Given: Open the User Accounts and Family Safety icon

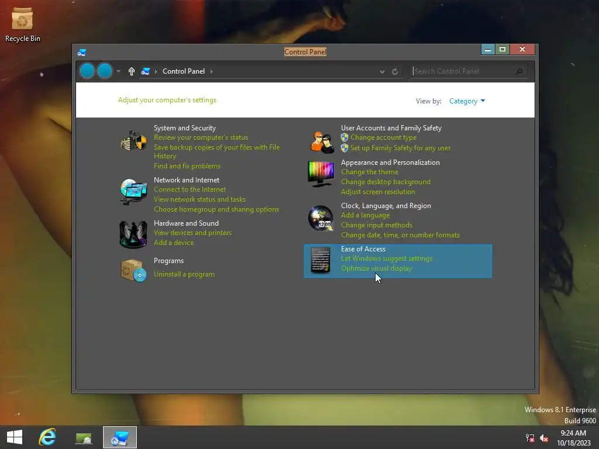Looking at the screenshot, I should (x=322, y=142).
